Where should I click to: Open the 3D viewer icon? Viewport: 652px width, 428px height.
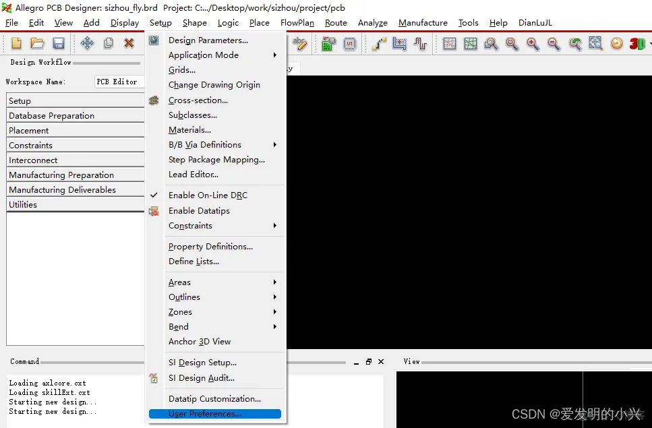[x=637, y=44]
